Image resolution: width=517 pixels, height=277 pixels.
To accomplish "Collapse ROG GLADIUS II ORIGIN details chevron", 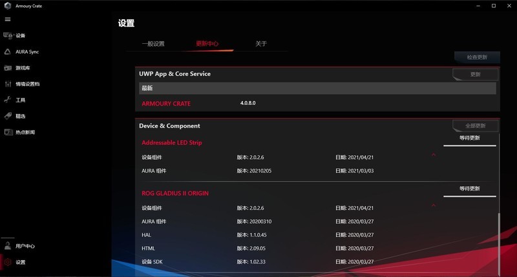I will 434,205.
